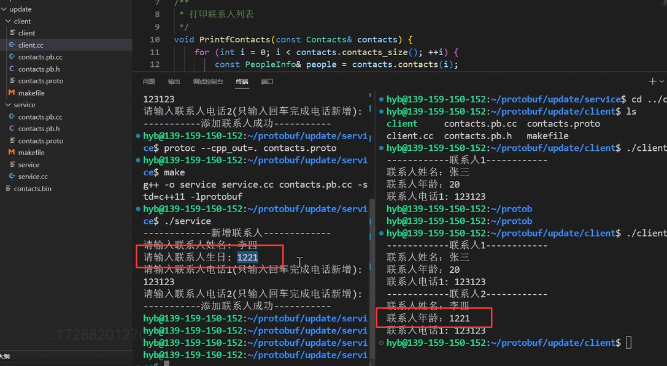The image size is (667, 366).
Task: Click the C++ icon beside client.cc
Action: coord(12,45)
